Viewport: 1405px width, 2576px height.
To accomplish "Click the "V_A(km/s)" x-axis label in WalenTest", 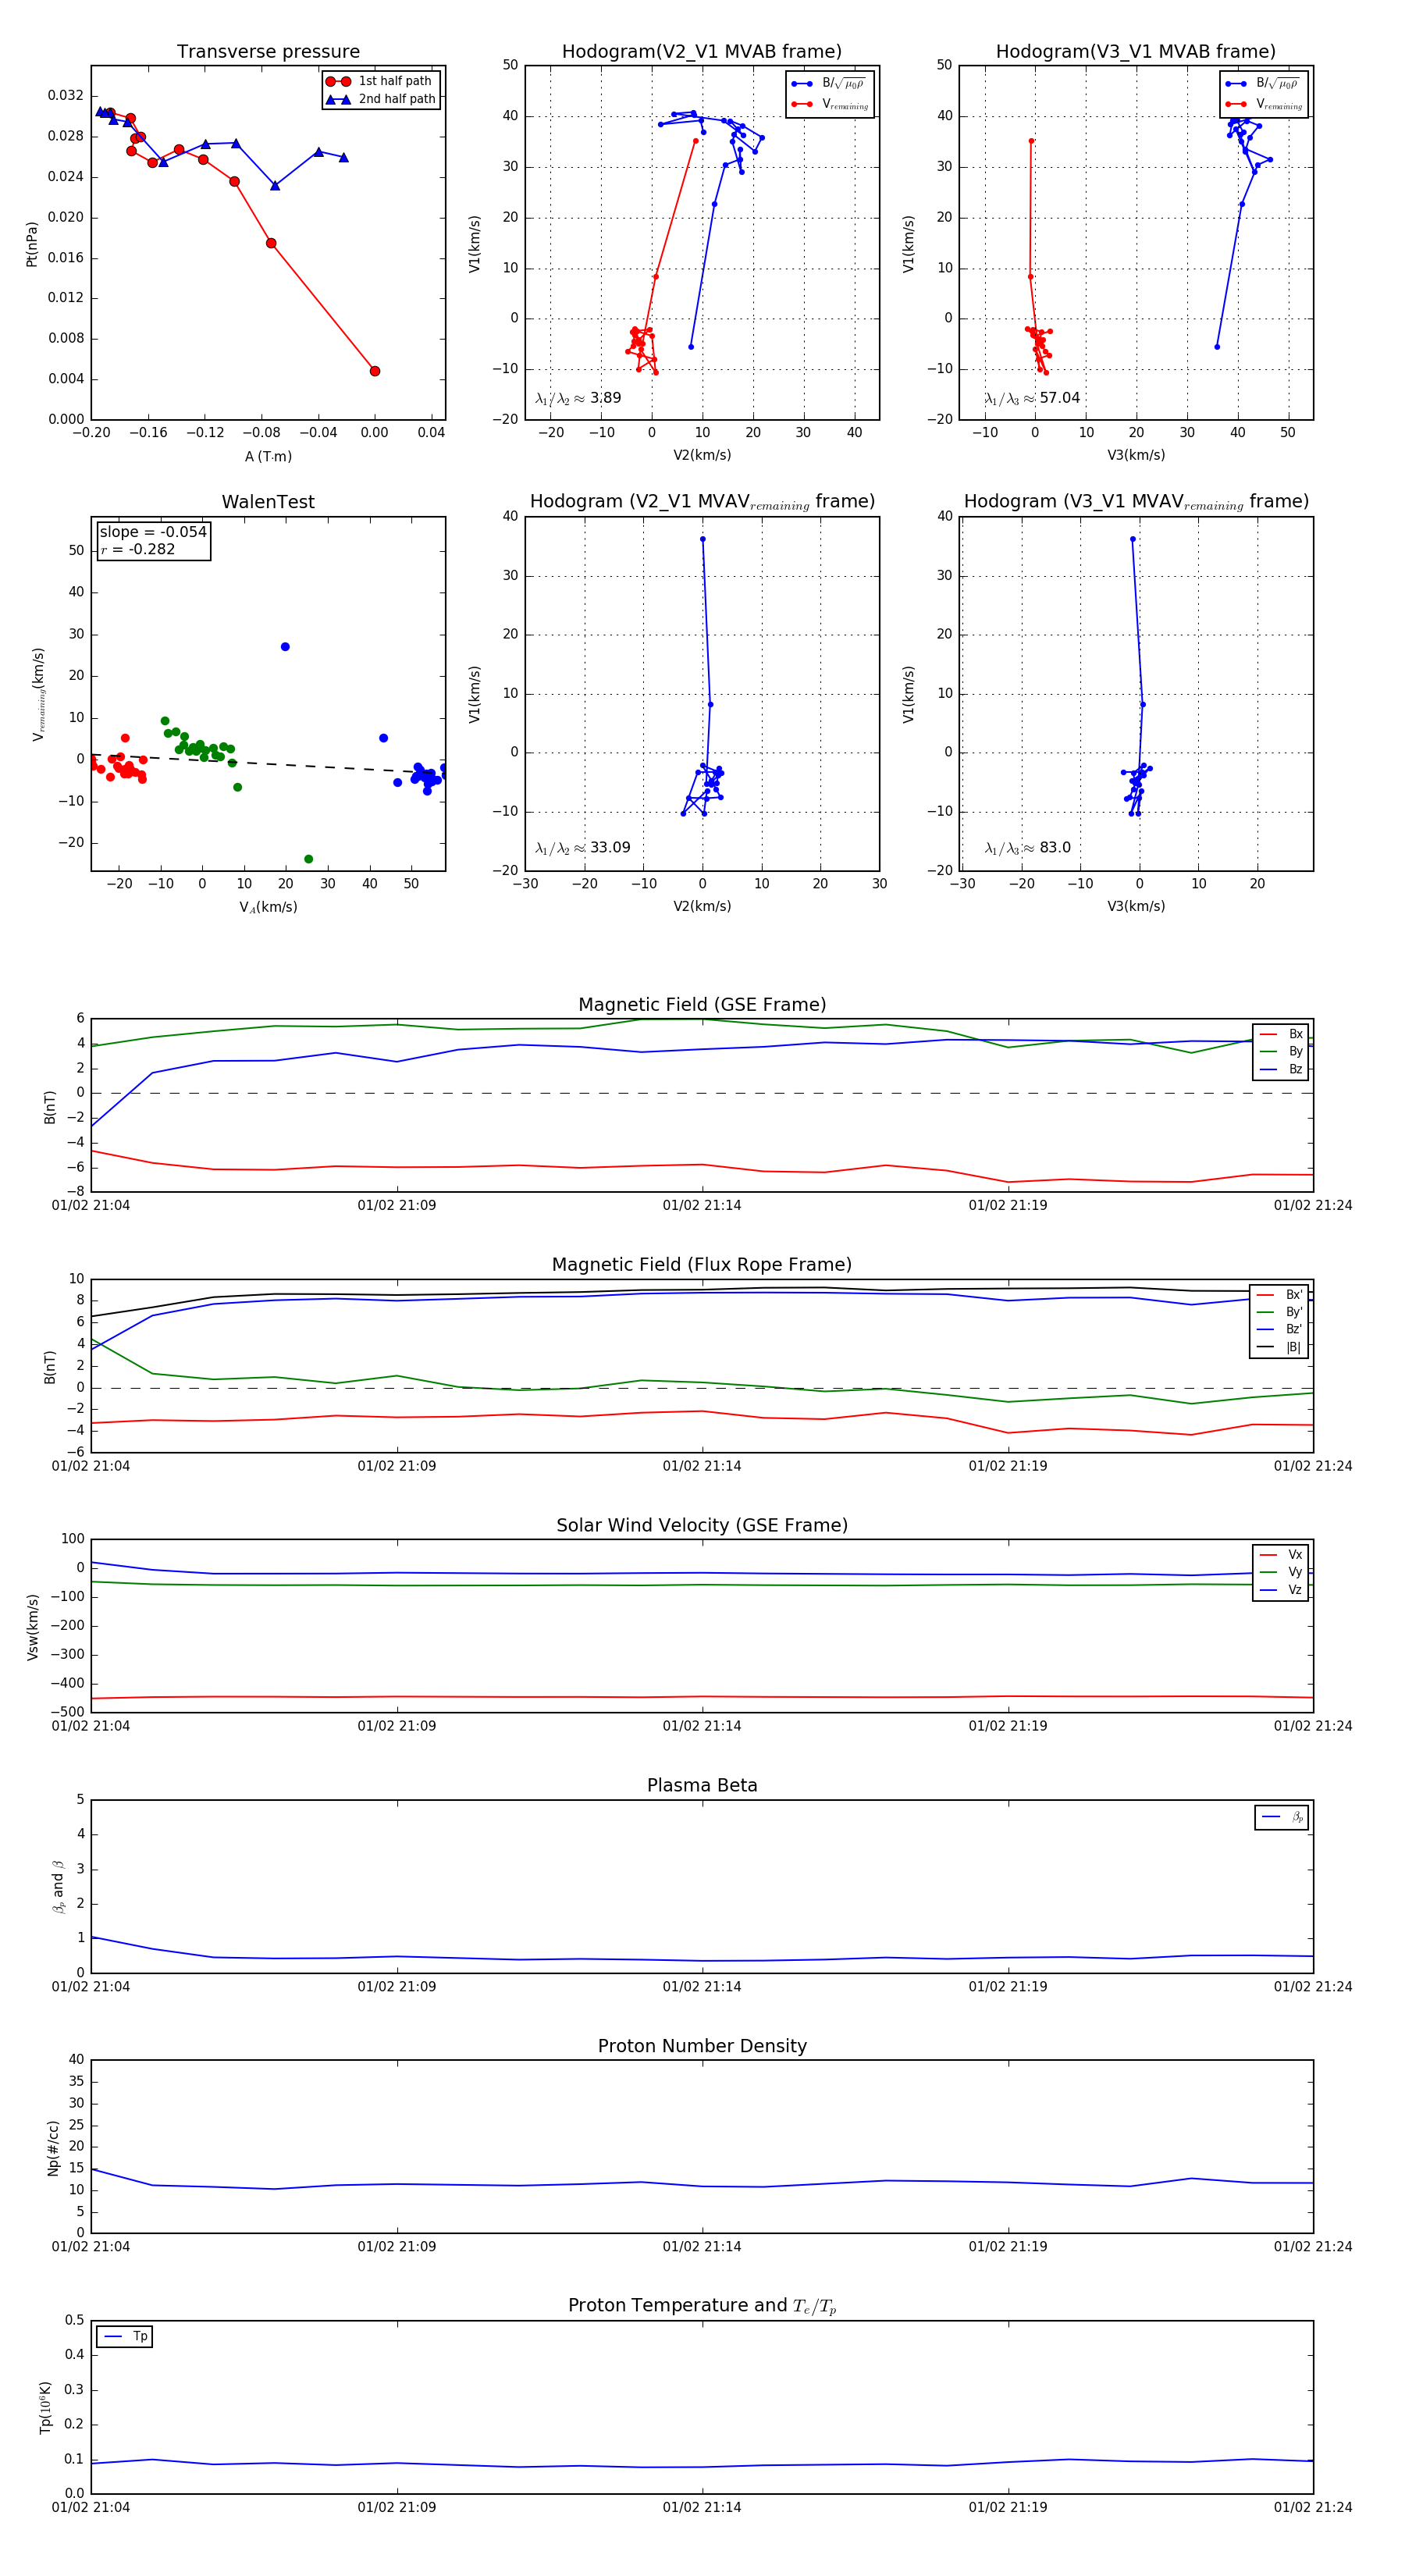I will [268, 908].
